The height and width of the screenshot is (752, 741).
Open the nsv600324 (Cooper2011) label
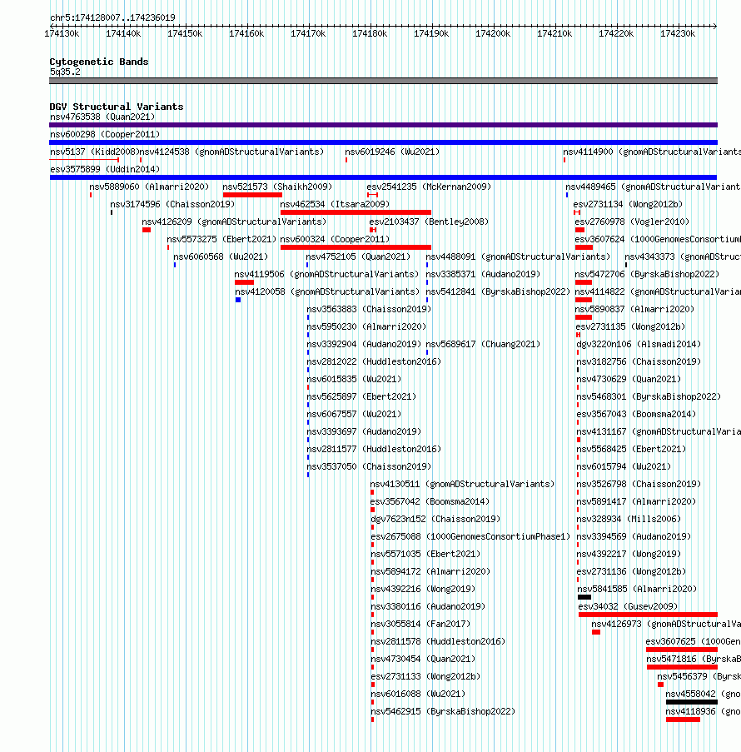pyautogui.click(x=335, y=239)
